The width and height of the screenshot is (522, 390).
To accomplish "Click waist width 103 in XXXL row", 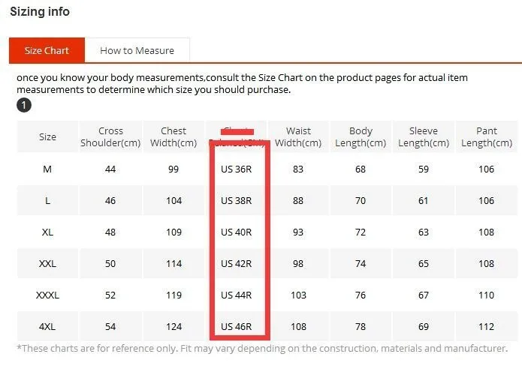I will (298, 295).
